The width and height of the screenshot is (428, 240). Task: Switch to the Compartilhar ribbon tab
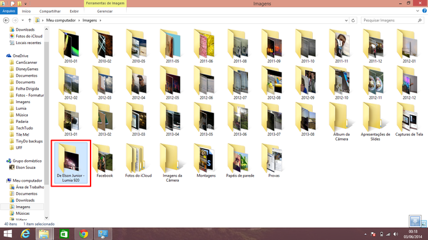(x=50, y=11)
